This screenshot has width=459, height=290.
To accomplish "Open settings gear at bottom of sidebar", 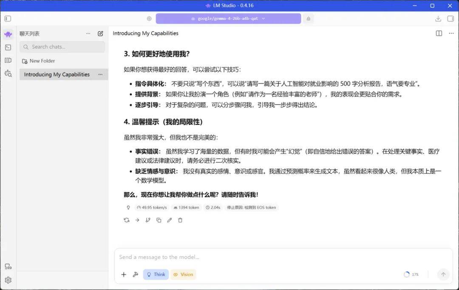I will point(8,280).
